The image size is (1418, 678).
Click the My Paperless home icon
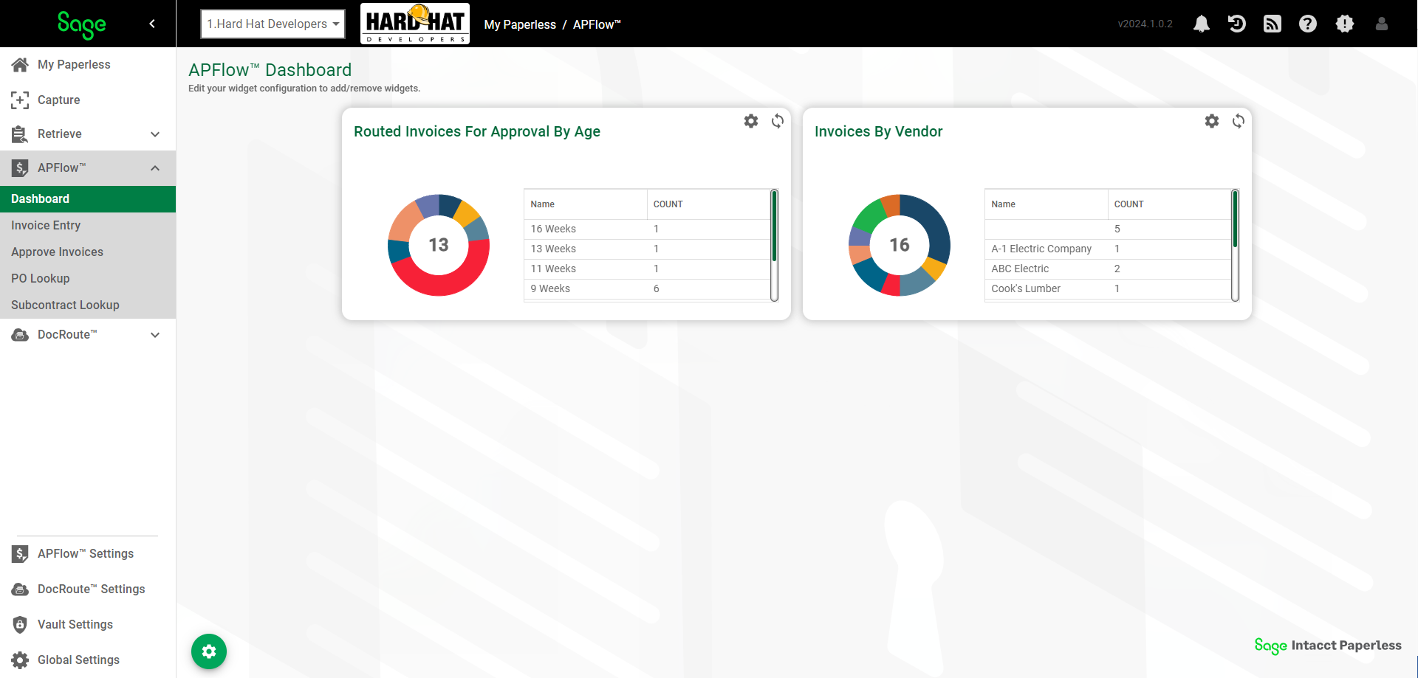tap(20, 64)
